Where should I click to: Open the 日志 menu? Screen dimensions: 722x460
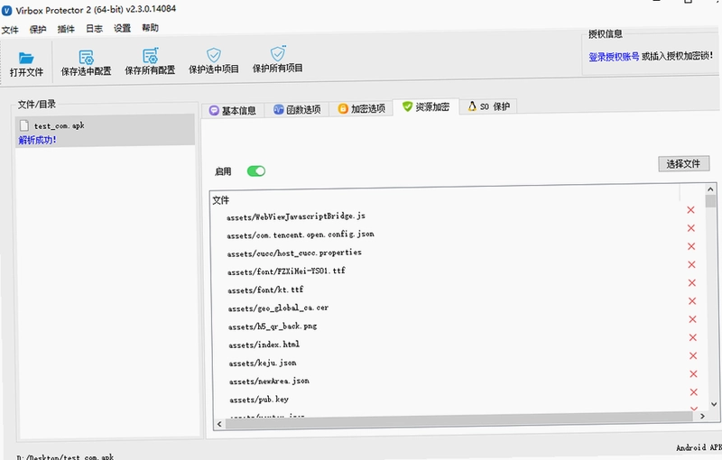click(x=94, y=29)
